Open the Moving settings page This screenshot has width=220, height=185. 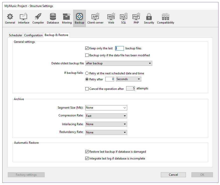click(67, 19)
